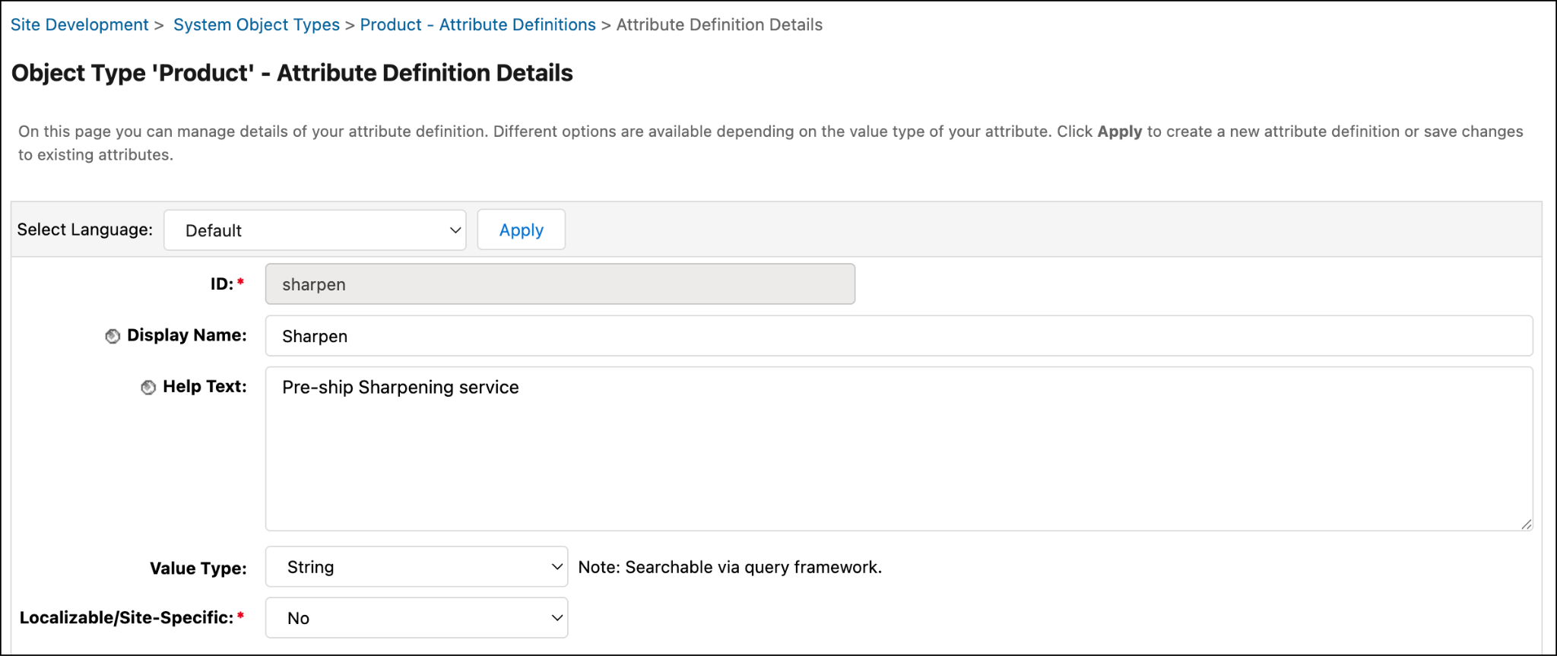Go to System Object Types breadcrumb
The width and height of the screenshot is (1557, 656).
pos(256,24)
